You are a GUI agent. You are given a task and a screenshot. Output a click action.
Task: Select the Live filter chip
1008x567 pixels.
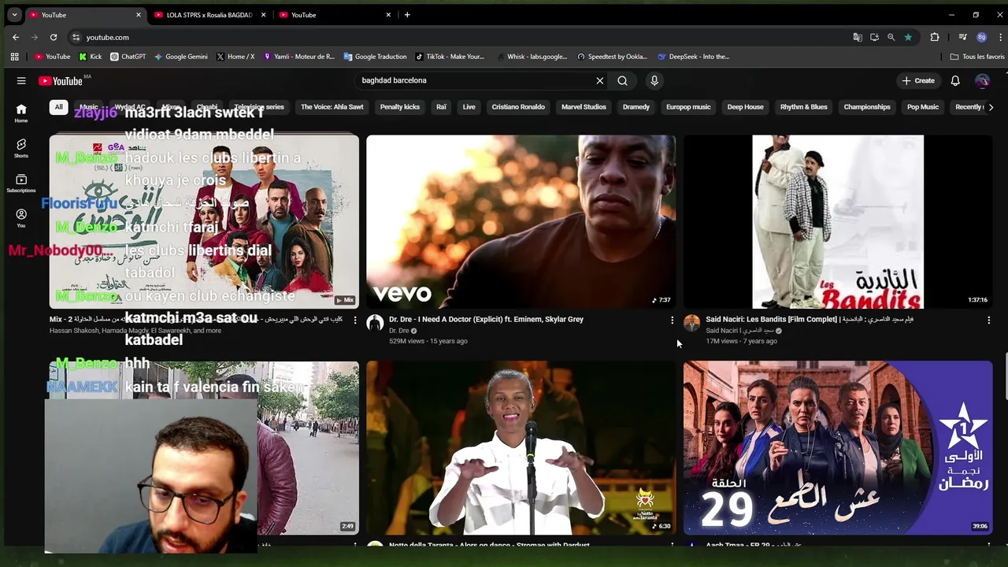click(469, 107)
